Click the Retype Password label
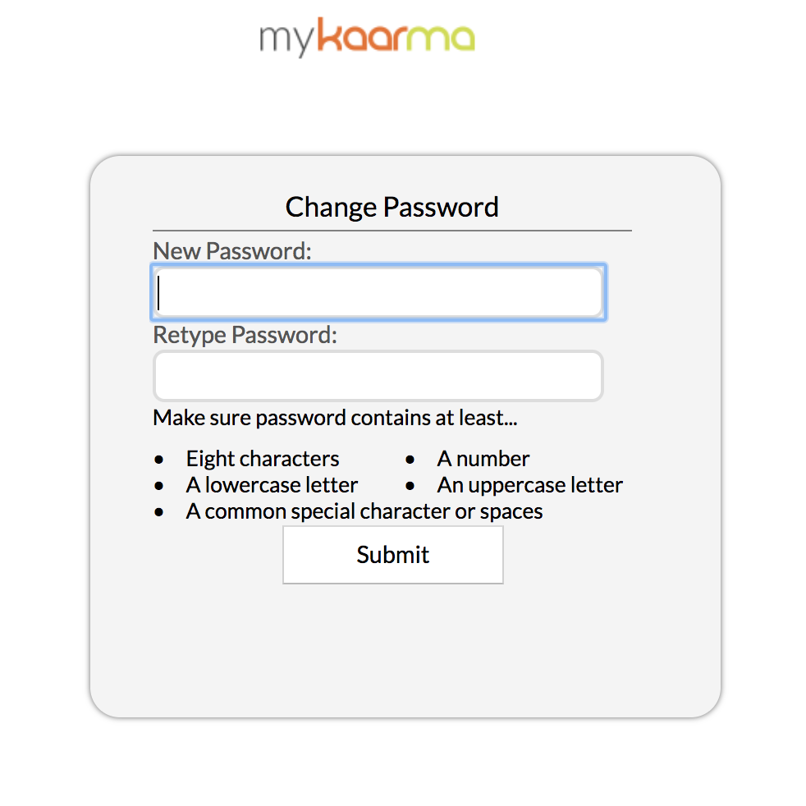Image resolution: width=806 pixels, height=806 pixels. pos(245,335)
